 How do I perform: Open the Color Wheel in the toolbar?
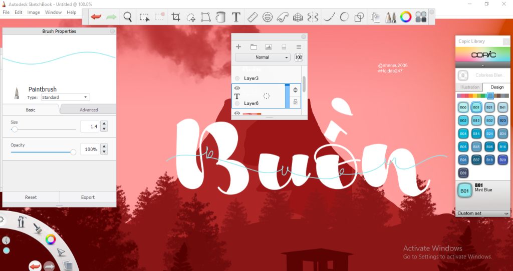(x=406, y=17)
